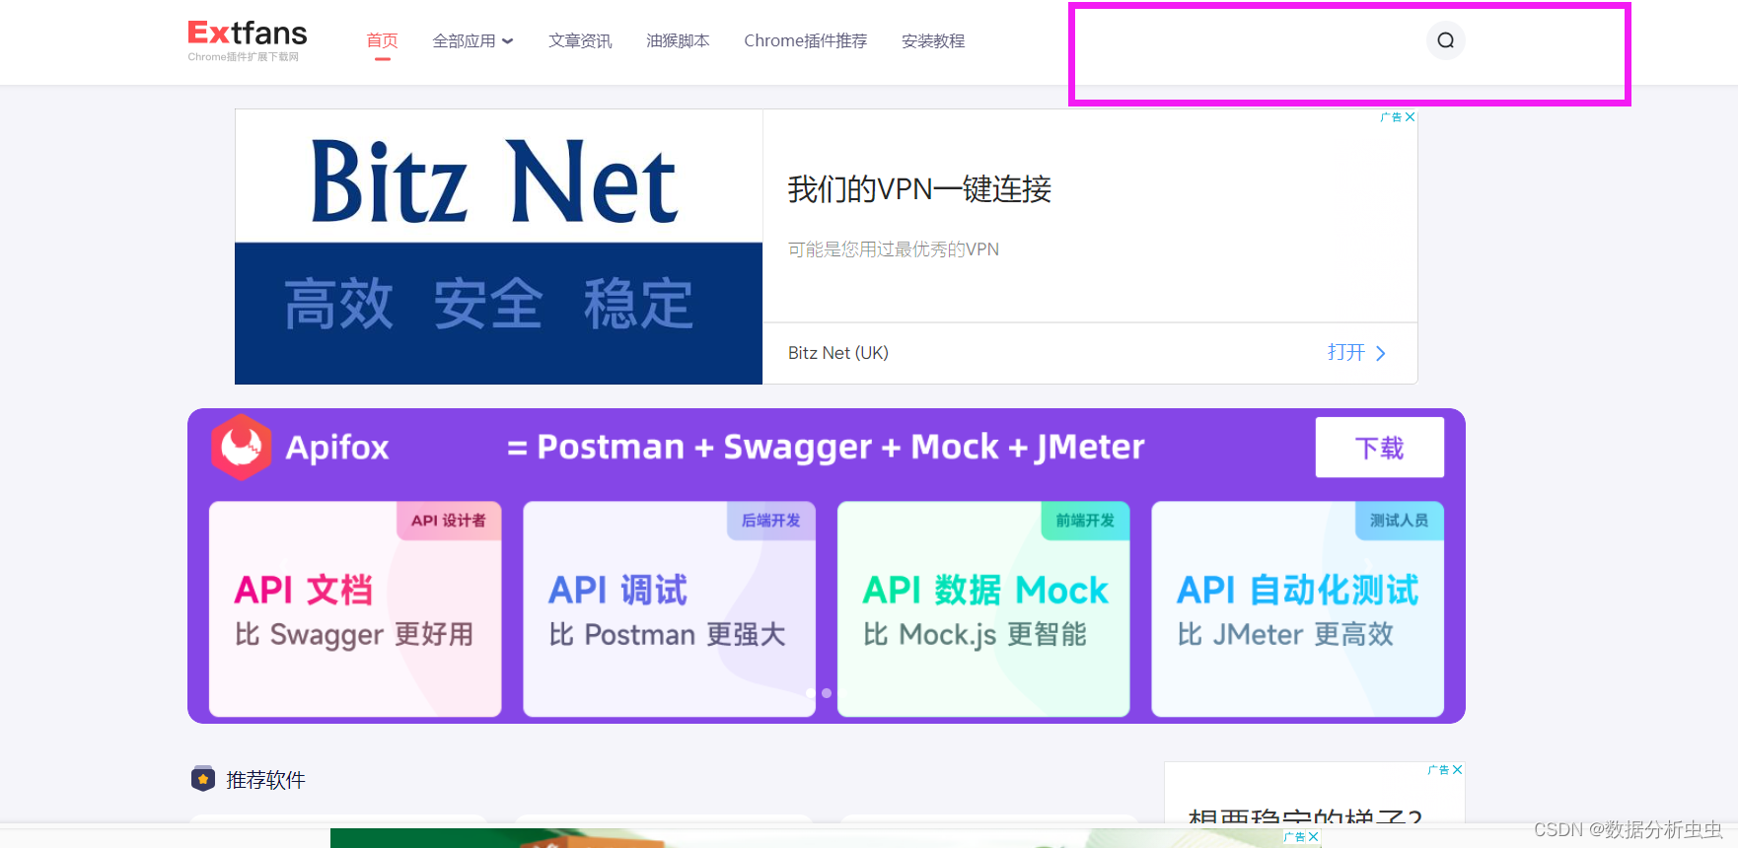Click the 测试人员 tag
Viewport: 1738px width, 848px height.
(x=1400, y=521)
